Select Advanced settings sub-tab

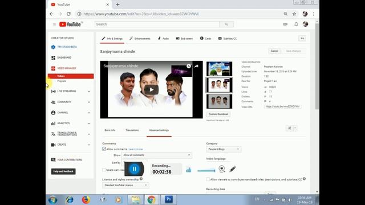[x=159, y=130]
